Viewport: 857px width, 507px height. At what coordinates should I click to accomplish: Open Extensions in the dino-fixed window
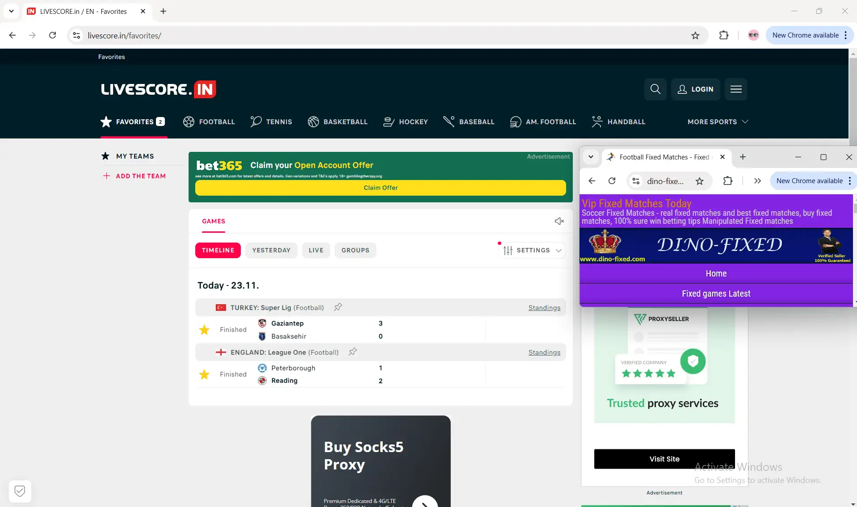pos(728,181)
